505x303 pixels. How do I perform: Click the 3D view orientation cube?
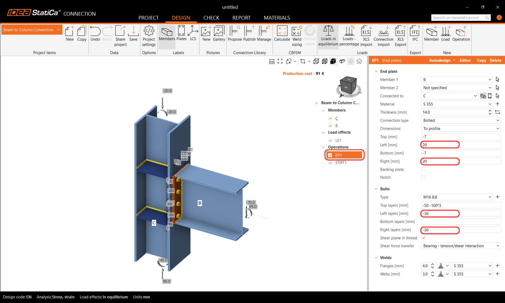click(x=348, y=86)
